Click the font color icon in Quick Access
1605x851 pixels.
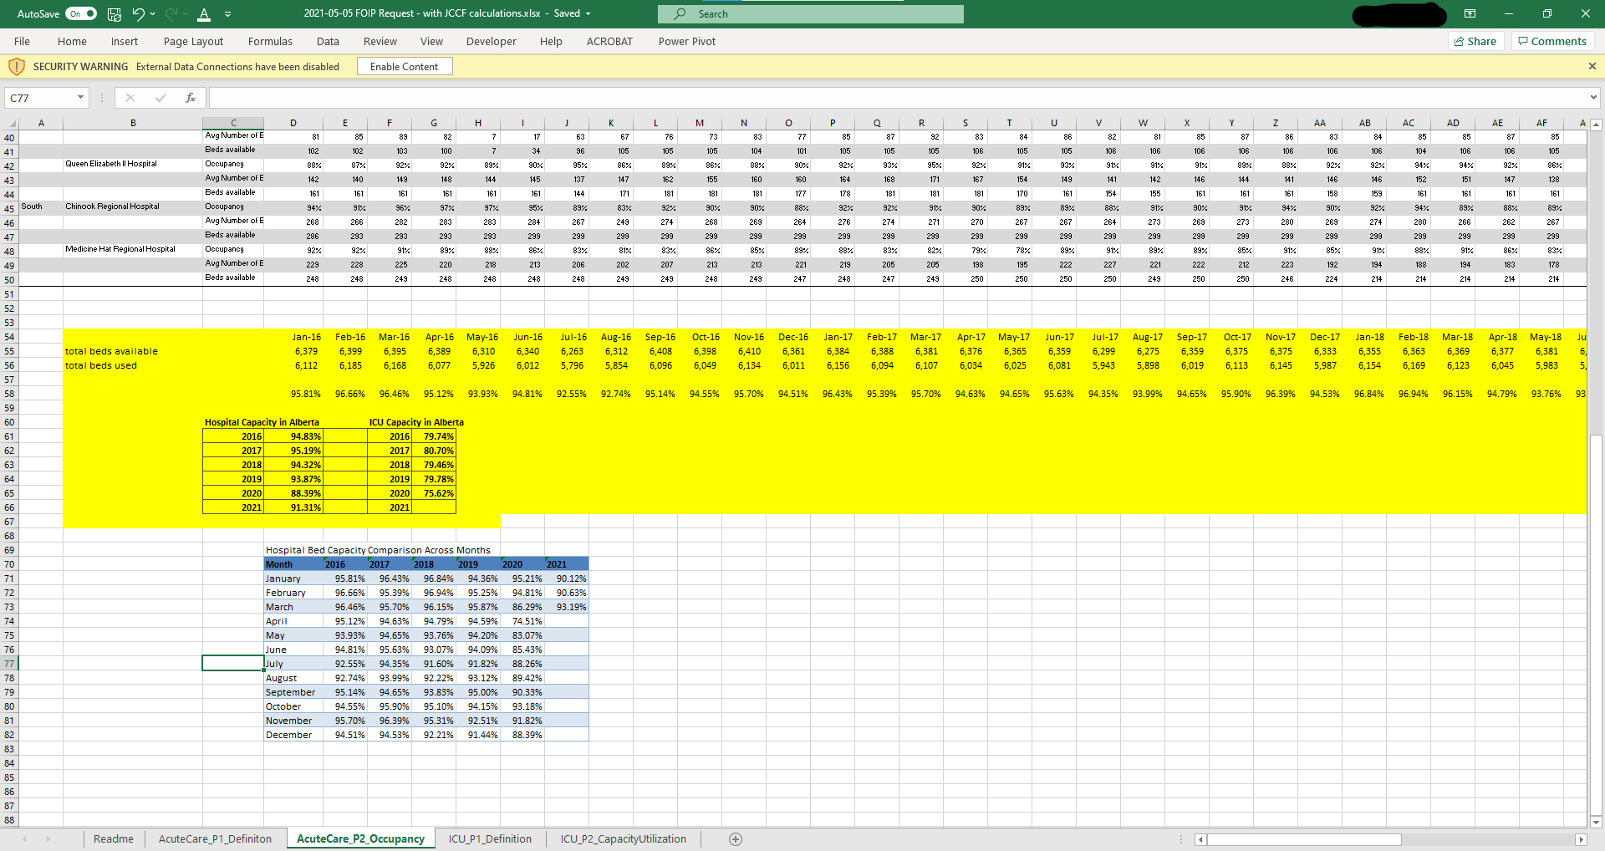click(204, 14)
